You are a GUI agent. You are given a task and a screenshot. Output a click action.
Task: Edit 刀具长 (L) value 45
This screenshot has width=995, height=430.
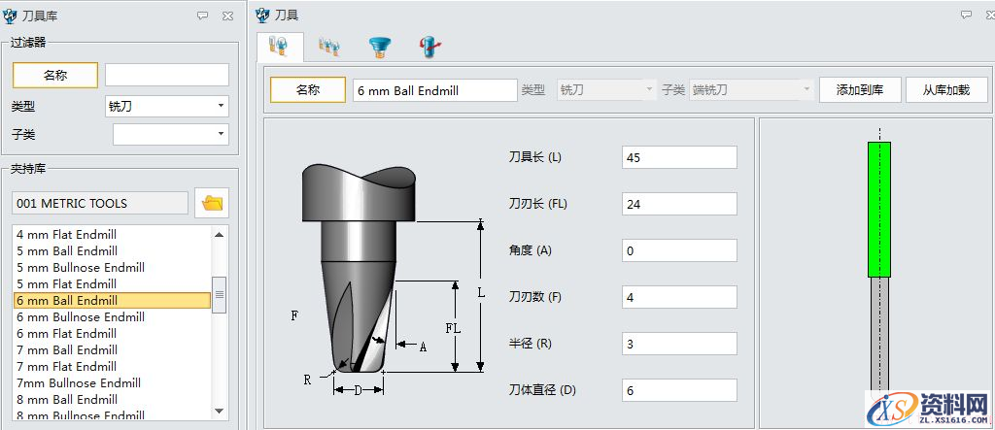tap(679, 157)
